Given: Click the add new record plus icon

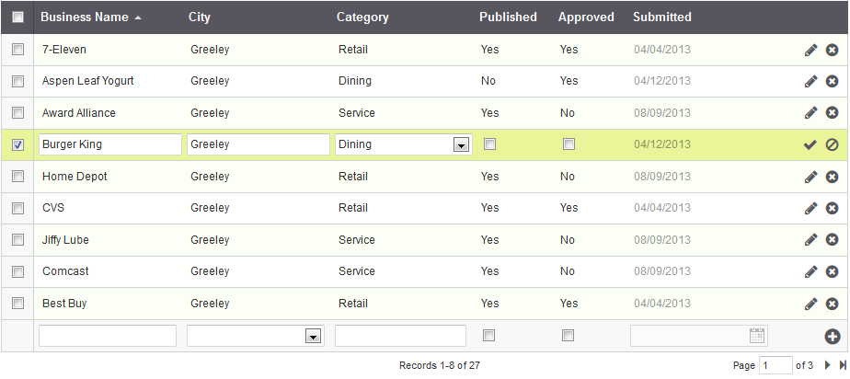Looking at the screenshot, I should pos(832,337).
